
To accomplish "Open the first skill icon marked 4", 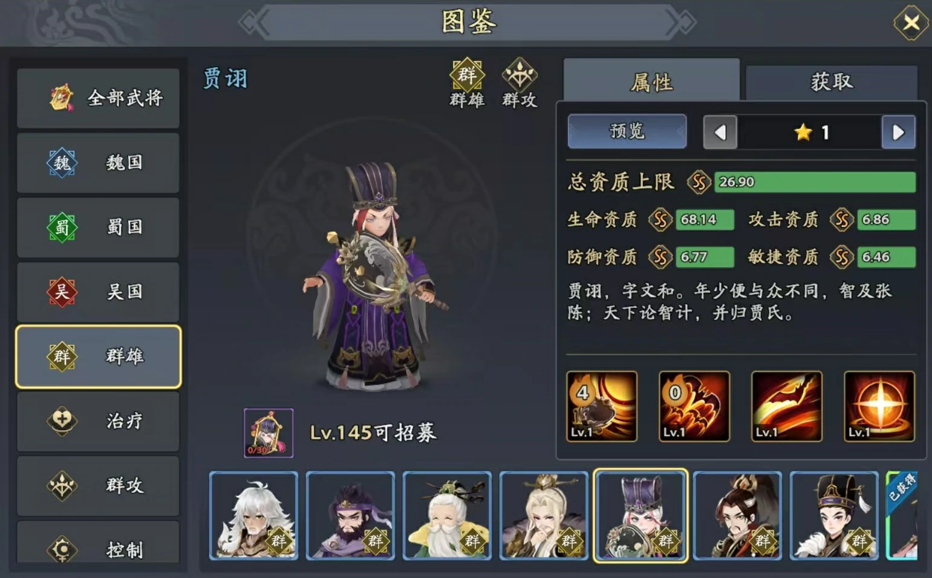I will point(601,406).
